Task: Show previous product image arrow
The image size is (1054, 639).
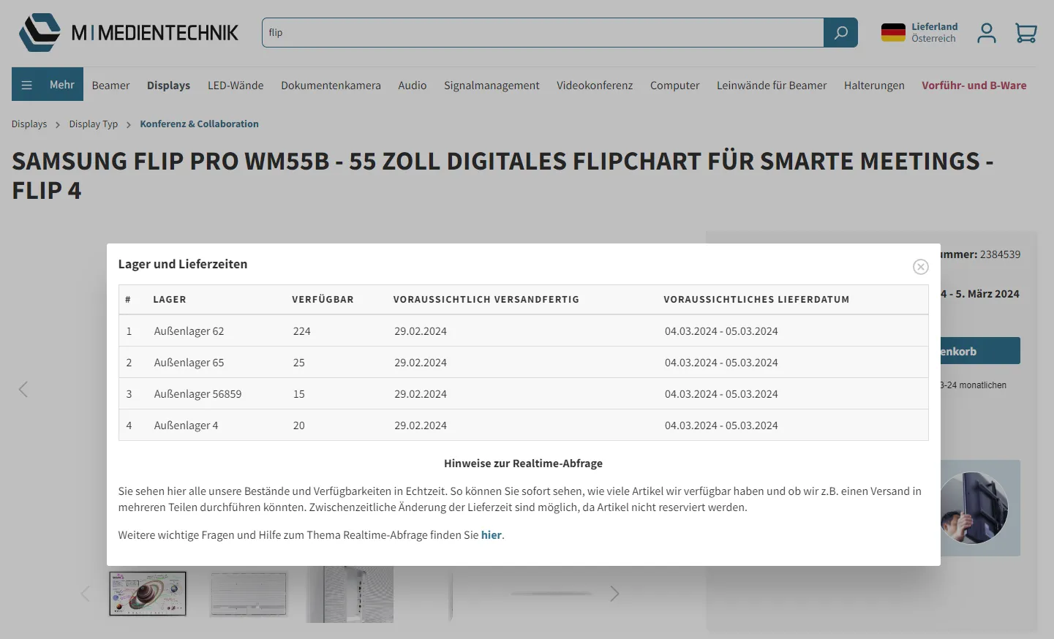Action: [23, 389]
